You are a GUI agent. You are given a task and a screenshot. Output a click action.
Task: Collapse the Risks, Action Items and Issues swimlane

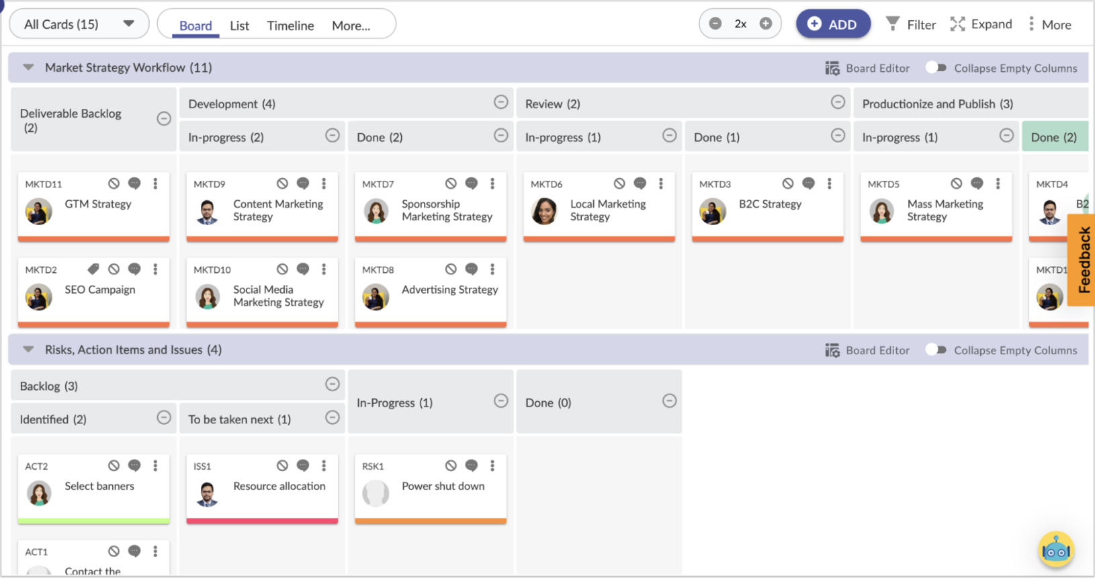(x=28, y=349)
